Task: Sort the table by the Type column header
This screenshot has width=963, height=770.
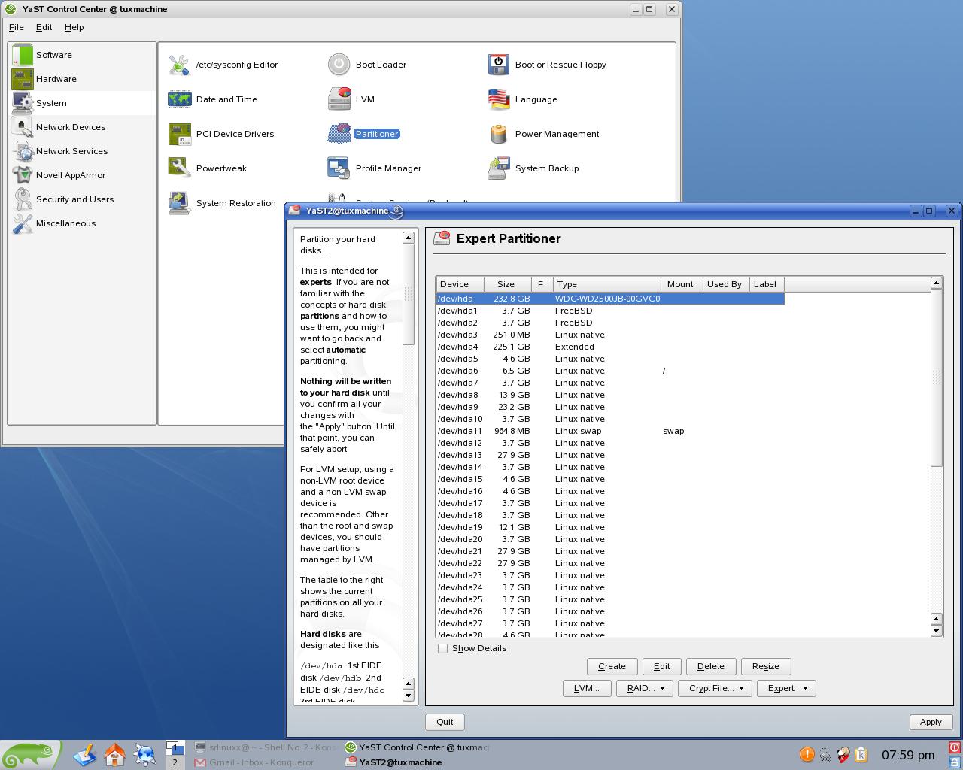Action: click(x=606, y=284)
